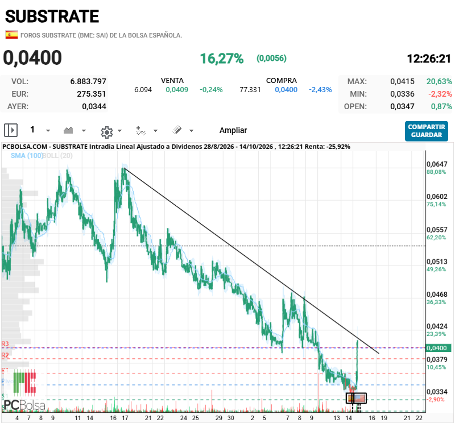Click the 16,27% daily change value

[222, 59]
